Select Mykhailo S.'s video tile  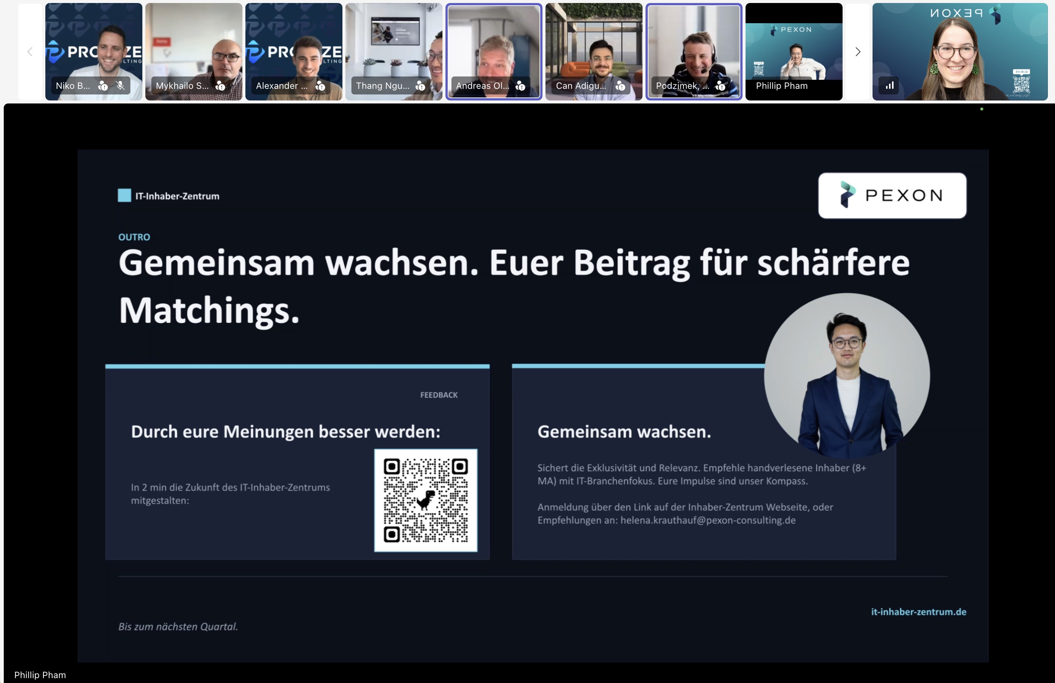[194, 52]
